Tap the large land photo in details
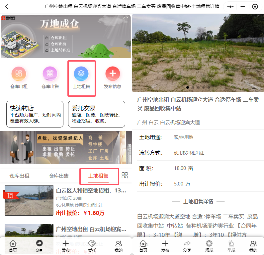Viewport: 264px width, 255px height. click(x=198, y=53)
